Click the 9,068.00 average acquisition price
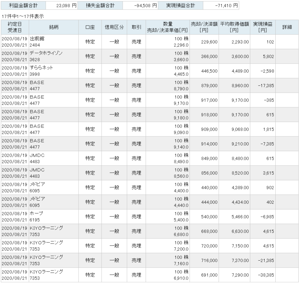Screen dimensions: 299x284 click(240, 129)
